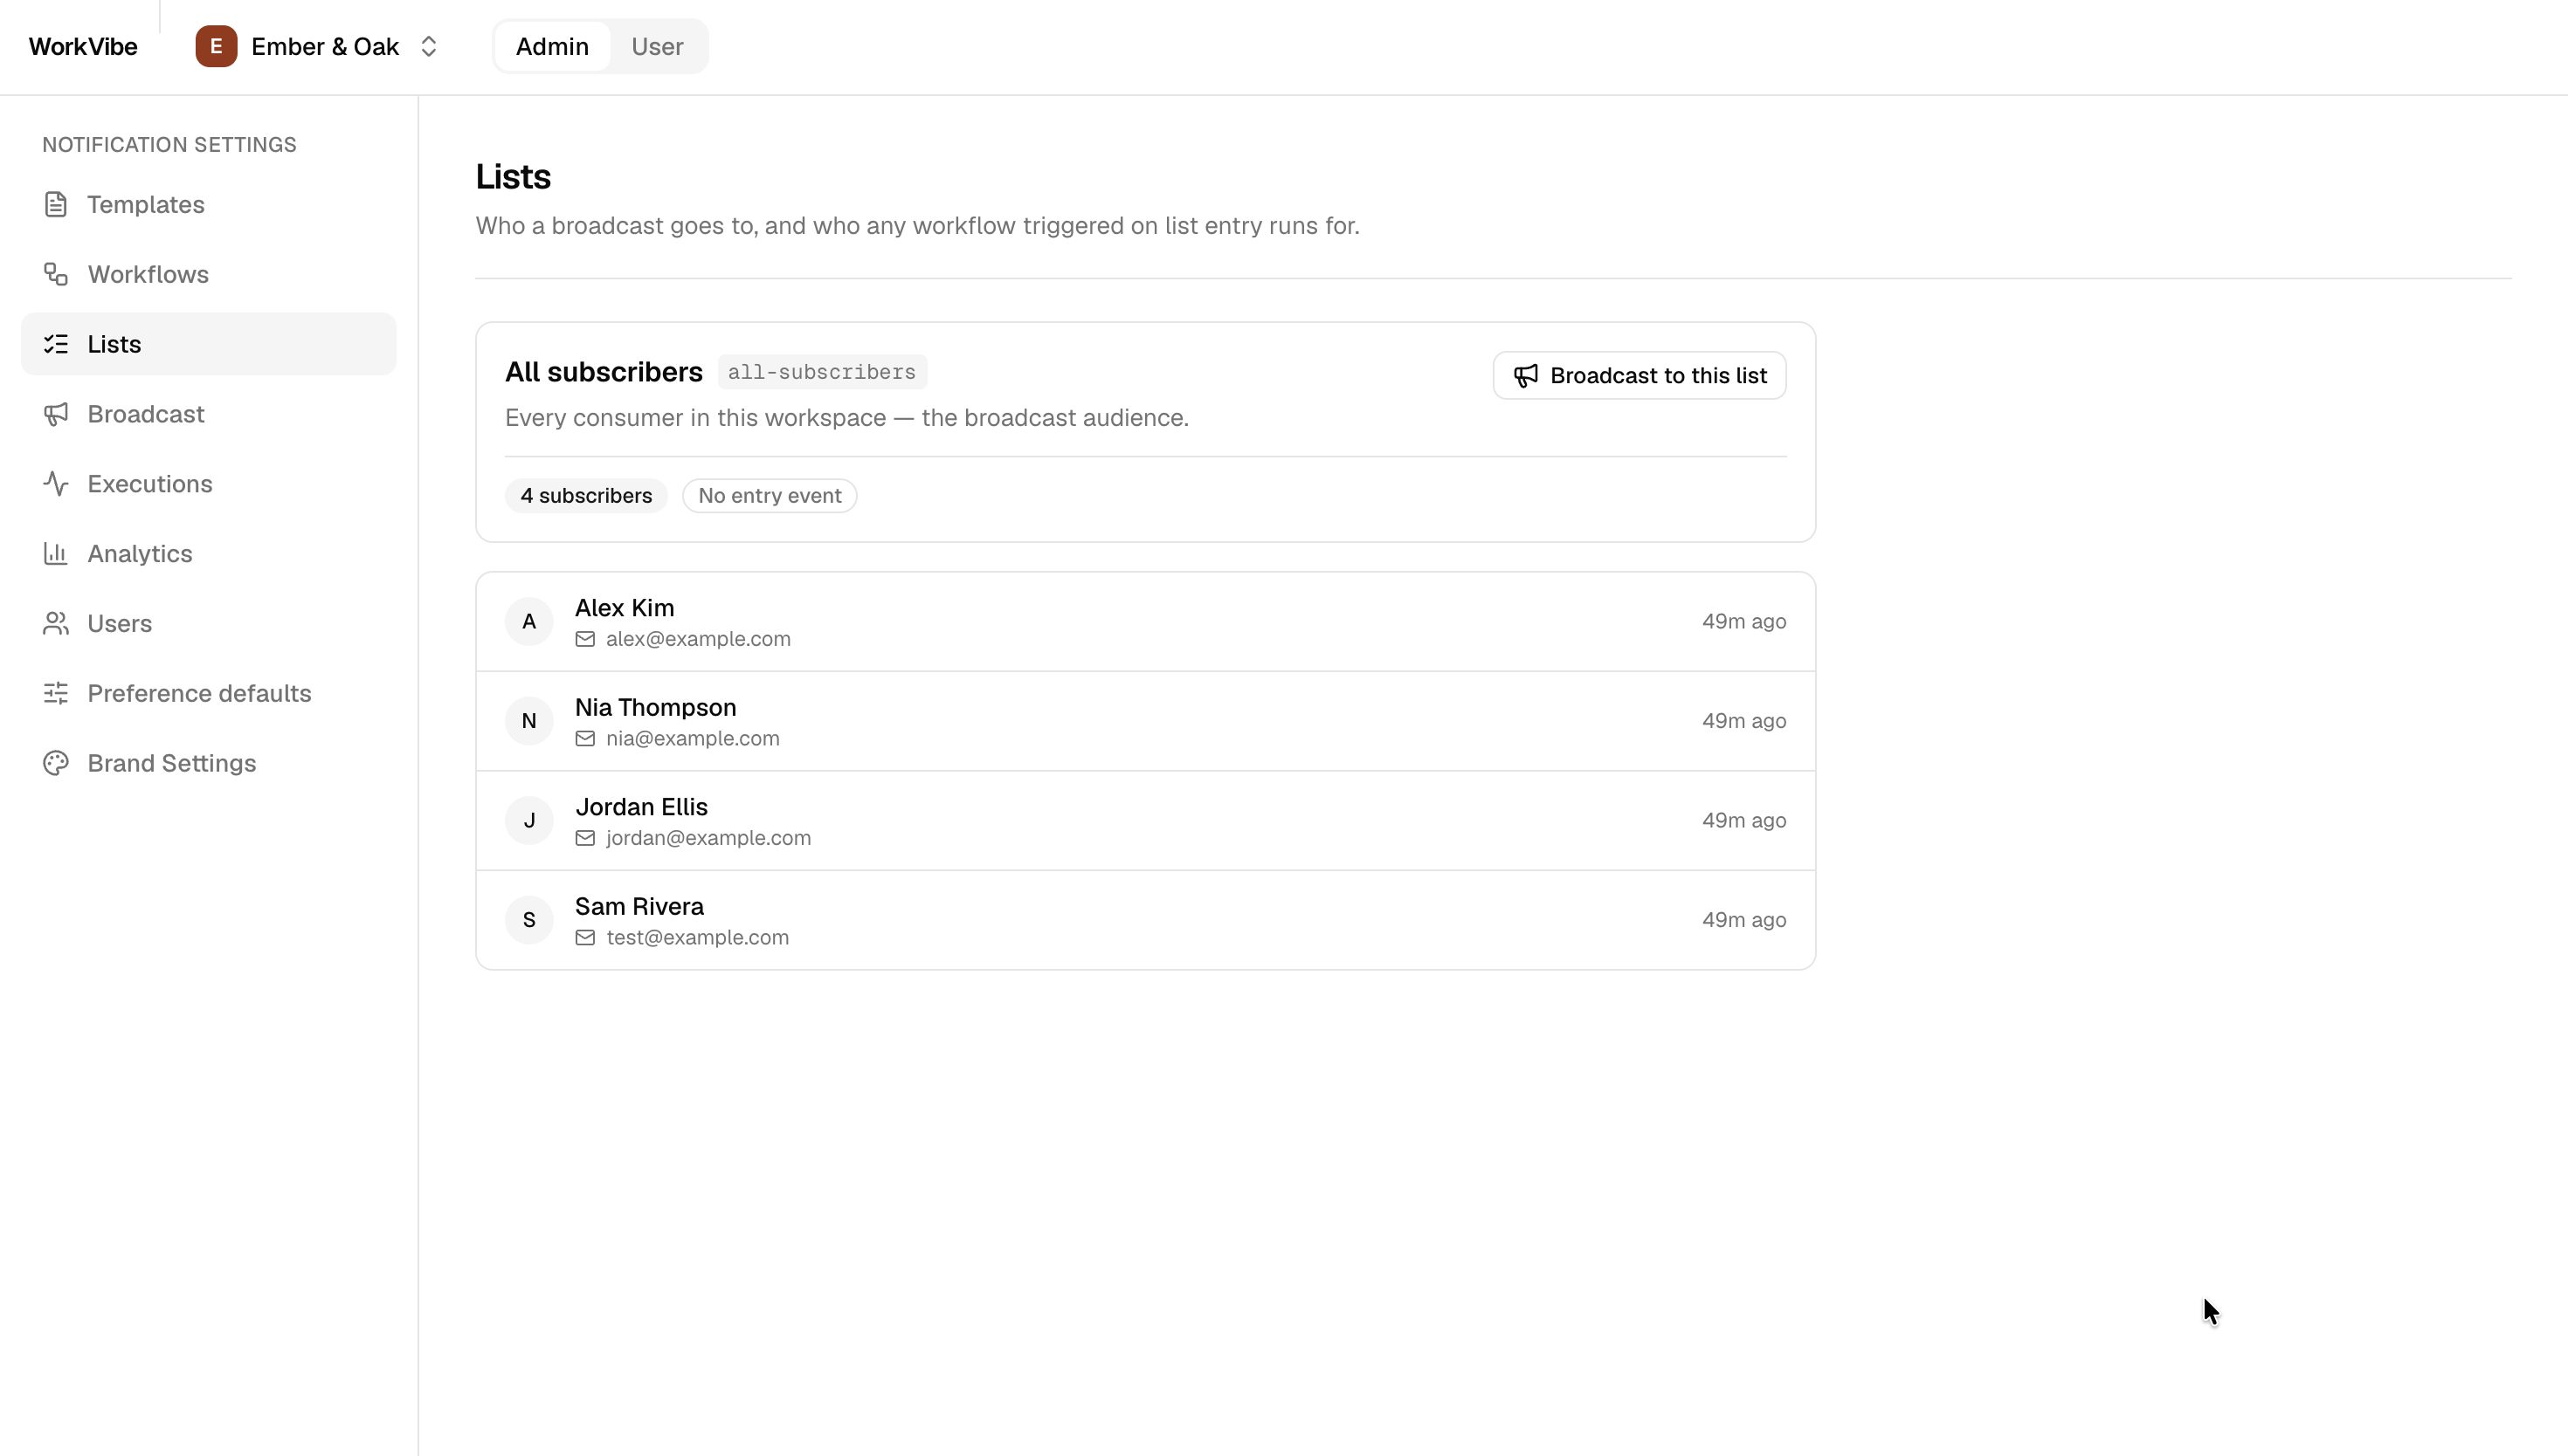Click the Lists checklist icon
2568x1456 pixels.
point(56,344)
